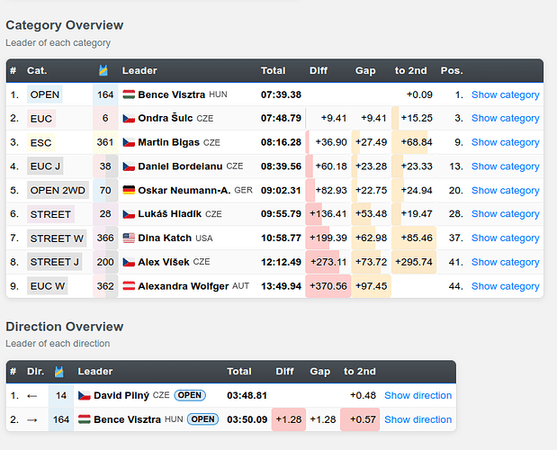Click the Austrian flag beside Alexandra Wolfger
This screenshot has height=450, width=557.
coord(129,285)
